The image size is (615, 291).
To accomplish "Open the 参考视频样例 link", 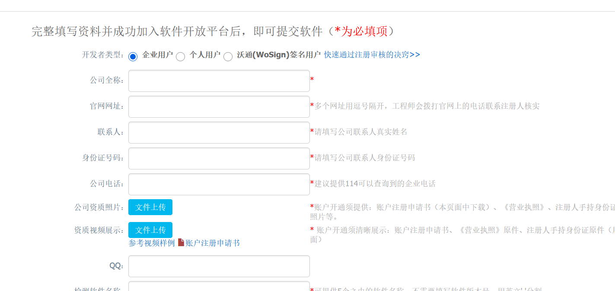I will click(x=152, y=243).
